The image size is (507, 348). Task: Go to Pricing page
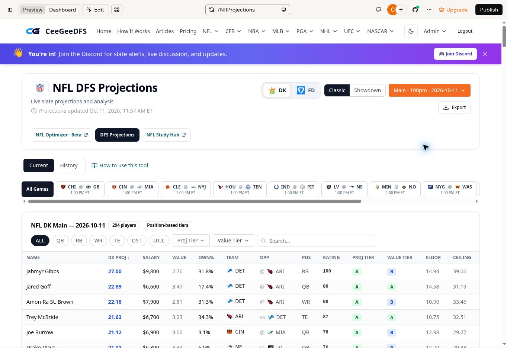point(188,31)
